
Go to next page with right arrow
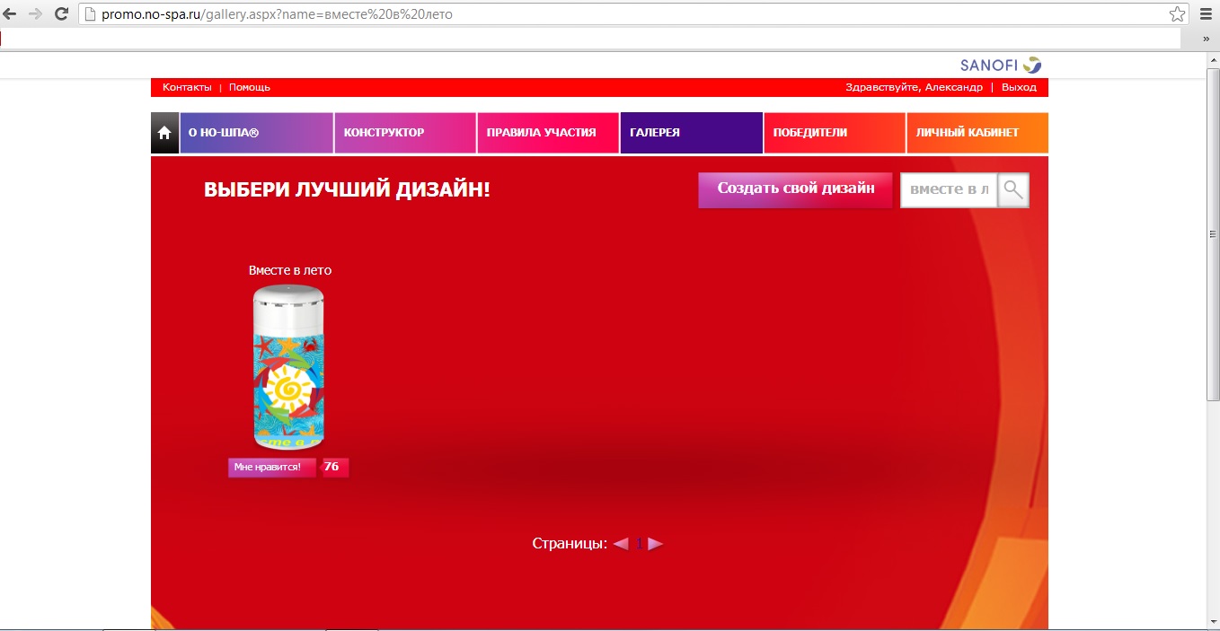click(x=656, y=544)
